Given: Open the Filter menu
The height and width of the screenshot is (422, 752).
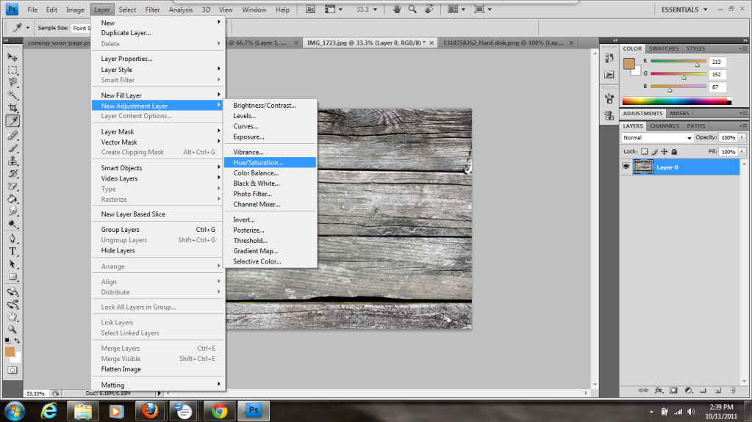Looking at the screenshot, I should click(x=152, y=10).
